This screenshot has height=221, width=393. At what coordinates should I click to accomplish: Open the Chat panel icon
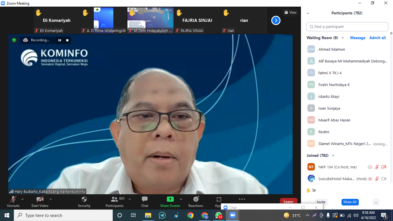point(145,199)
